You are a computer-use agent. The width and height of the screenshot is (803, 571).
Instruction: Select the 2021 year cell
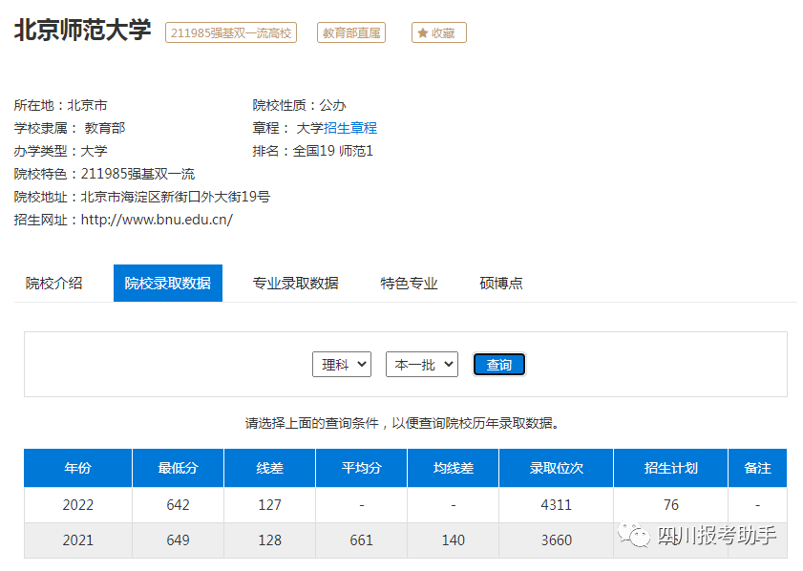[78, 540]
